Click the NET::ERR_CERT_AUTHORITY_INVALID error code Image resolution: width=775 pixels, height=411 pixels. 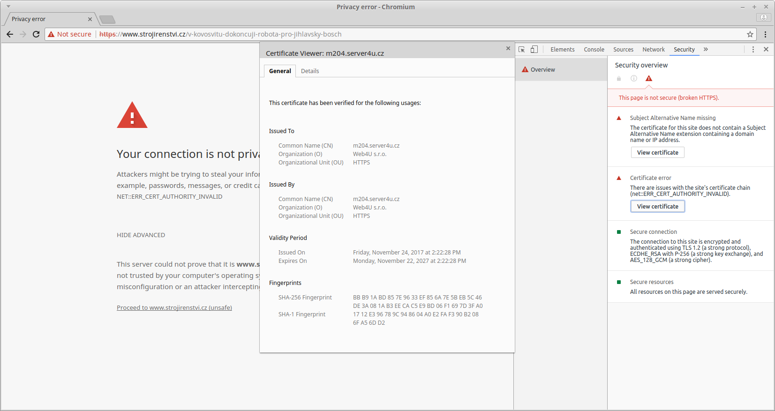(169, 197)
